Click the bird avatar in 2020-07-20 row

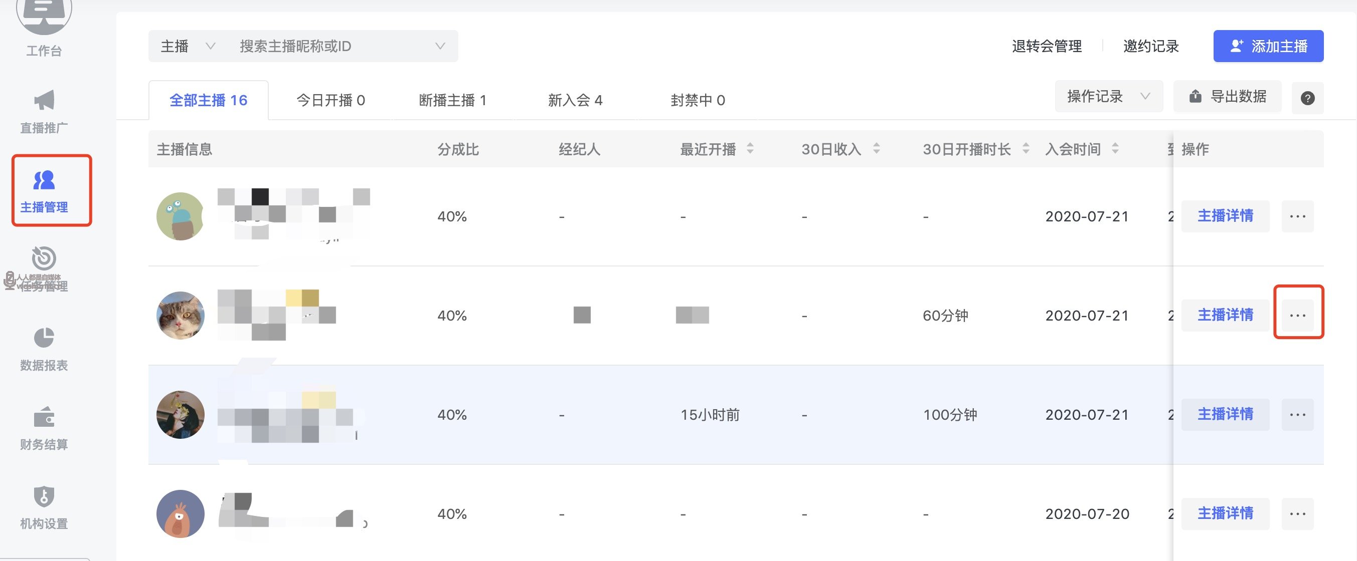click(x=180, y=513)
